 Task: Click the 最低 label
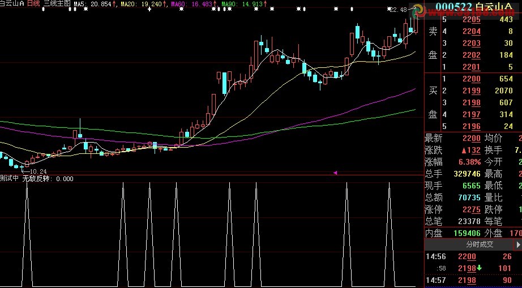pos(493,186)
